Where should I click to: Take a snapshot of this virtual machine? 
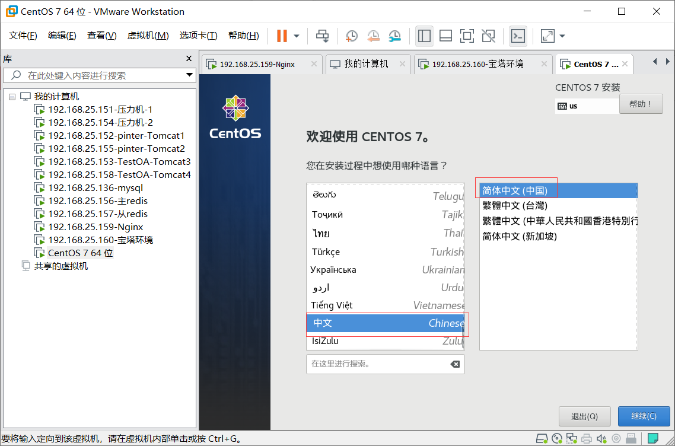pyautogui.click(x=352, y=36)
